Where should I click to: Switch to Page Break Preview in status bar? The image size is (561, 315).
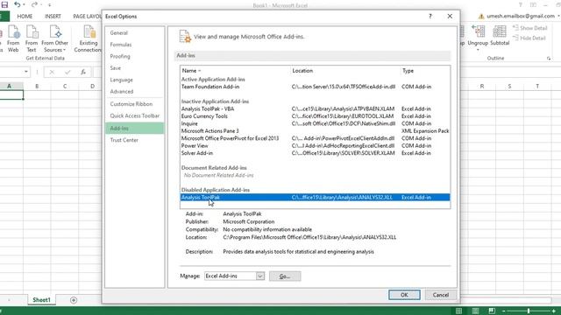coord(492,311)
